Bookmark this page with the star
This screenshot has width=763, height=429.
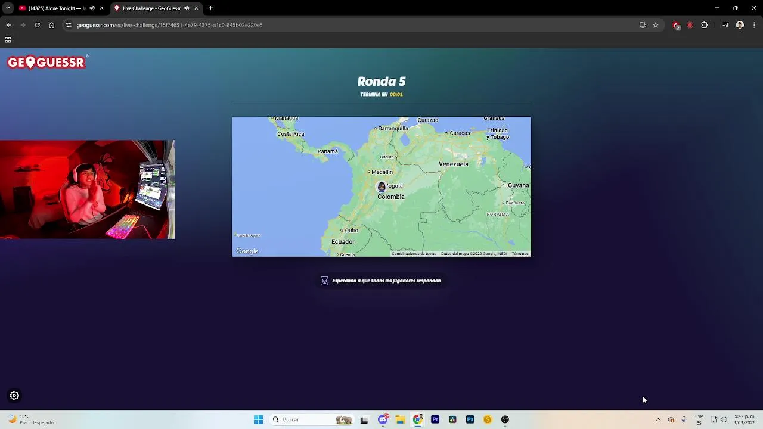point(656,25)
